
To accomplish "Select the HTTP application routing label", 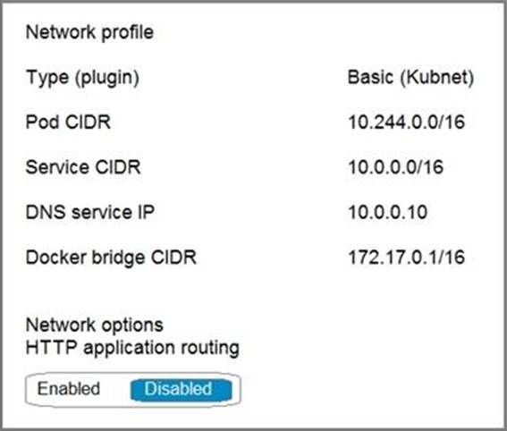I will (132, 348).
